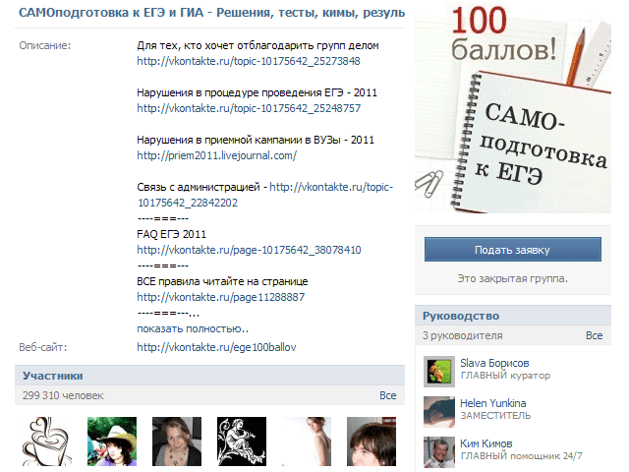Click Helen Yunkina's name link
This screenshot has width=629, height=472.
pyautogui.click(x=492, y=403)
